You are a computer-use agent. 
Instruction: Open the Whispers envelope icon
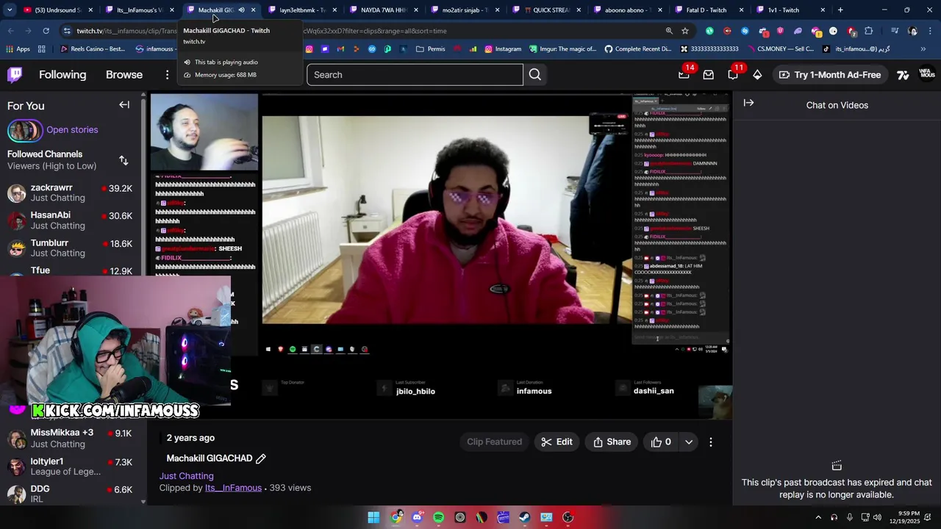pos(708,75)
